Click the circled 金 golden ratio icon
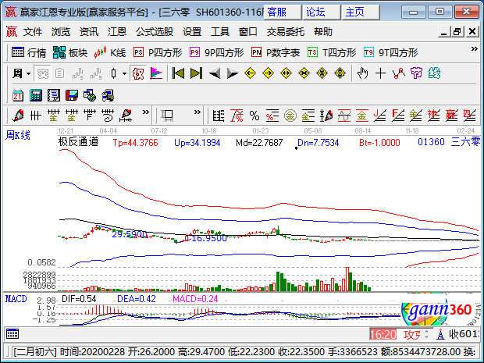 pos(290,116)
